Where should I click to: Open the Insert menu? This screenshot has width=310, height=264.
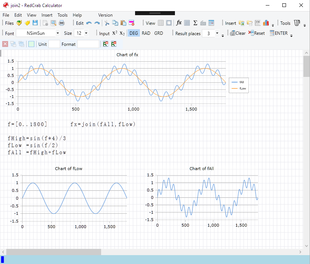pyautogui.click(x=47, y=15)
